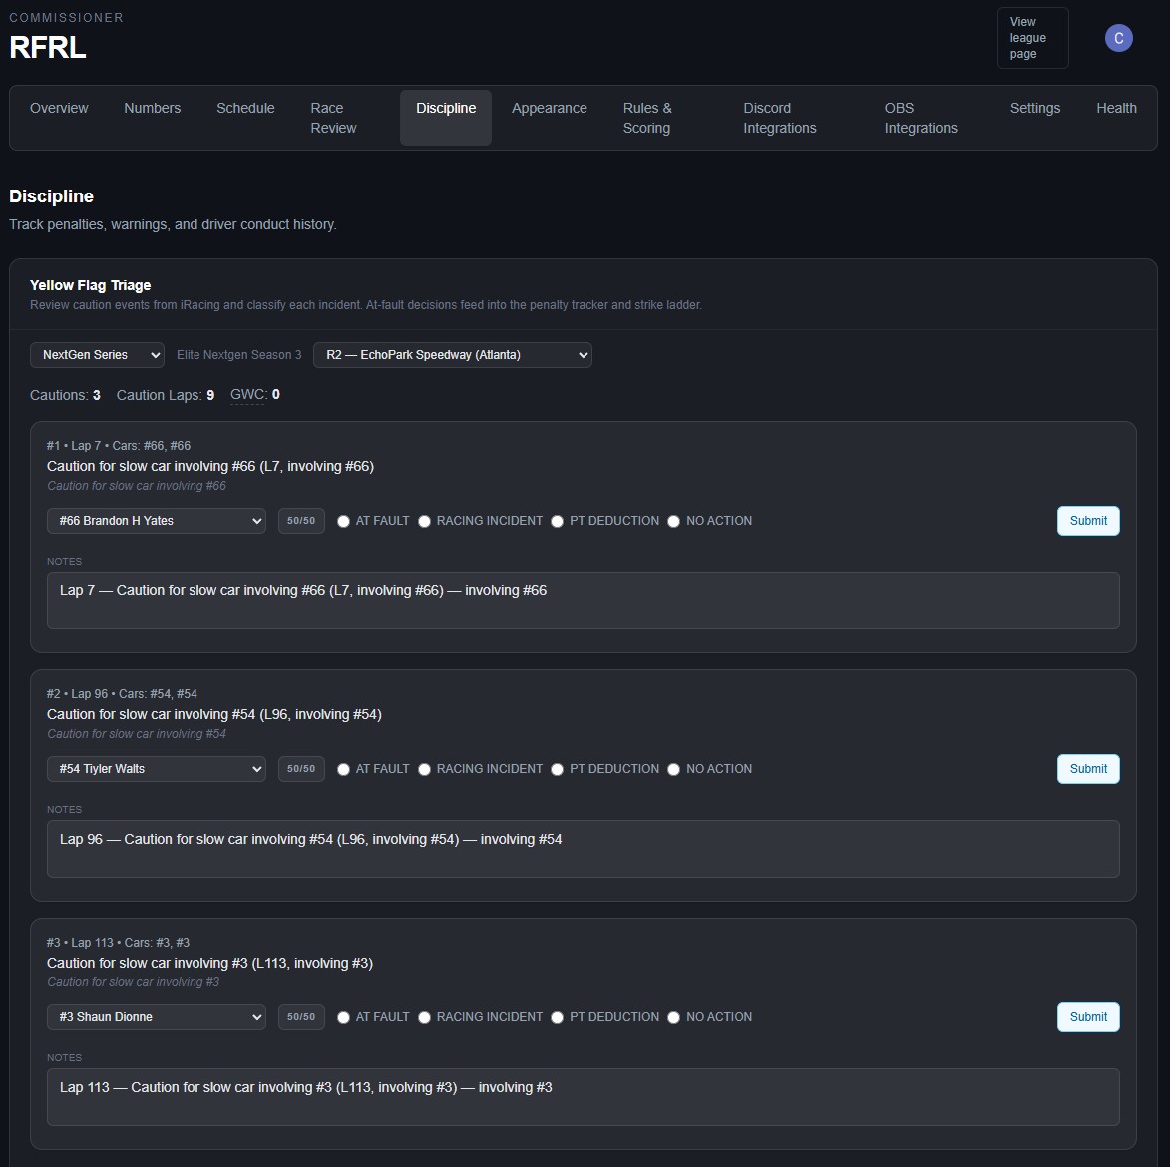Screen dimensions: 1170x1167
Task: Expand the R2 EchoPark Speedway race selector
Action: pos(452,355)
